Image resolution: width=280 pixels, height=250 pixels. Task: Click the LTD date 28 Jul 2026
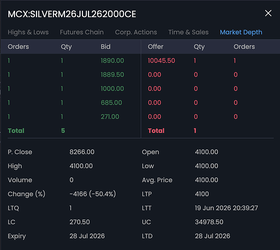[212, 236]
